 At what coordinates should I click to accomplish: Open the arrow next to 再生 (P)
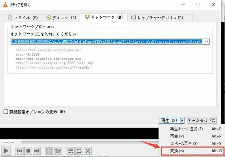[x=182, y=120]
